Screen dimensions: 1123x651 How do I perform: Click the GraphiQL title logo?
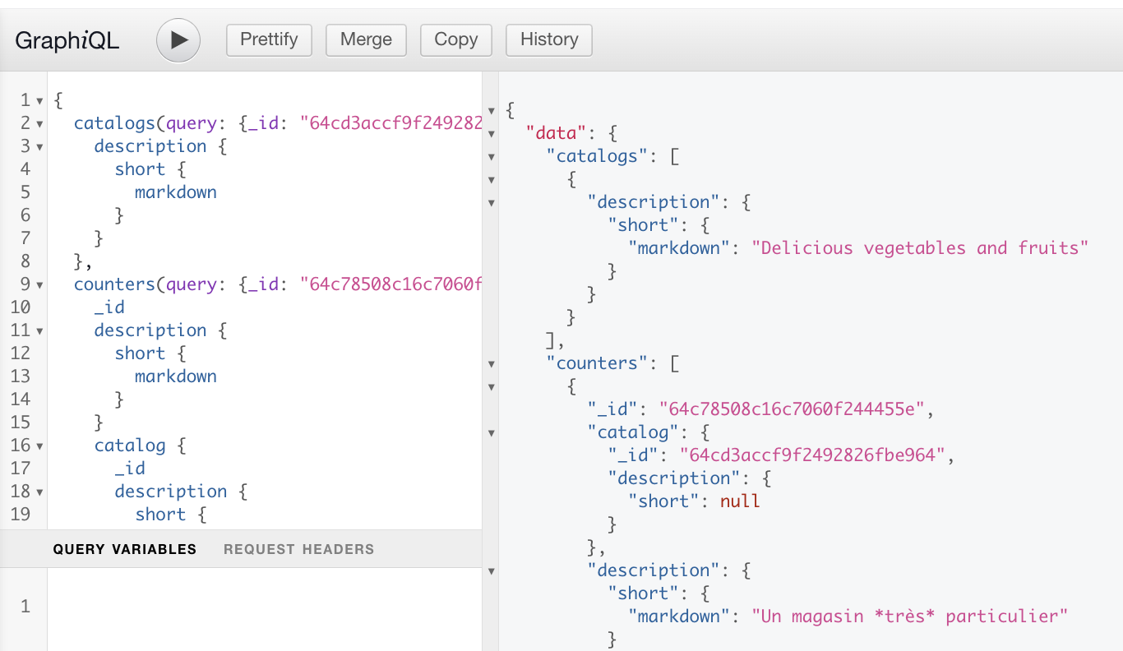point(67,40)
